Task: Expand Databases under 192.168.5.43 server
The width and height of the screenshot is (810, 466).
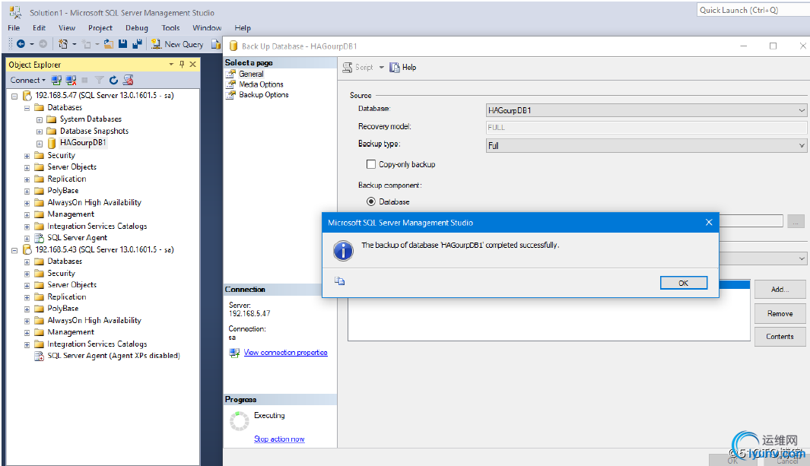Action: (x=27, y=262)
